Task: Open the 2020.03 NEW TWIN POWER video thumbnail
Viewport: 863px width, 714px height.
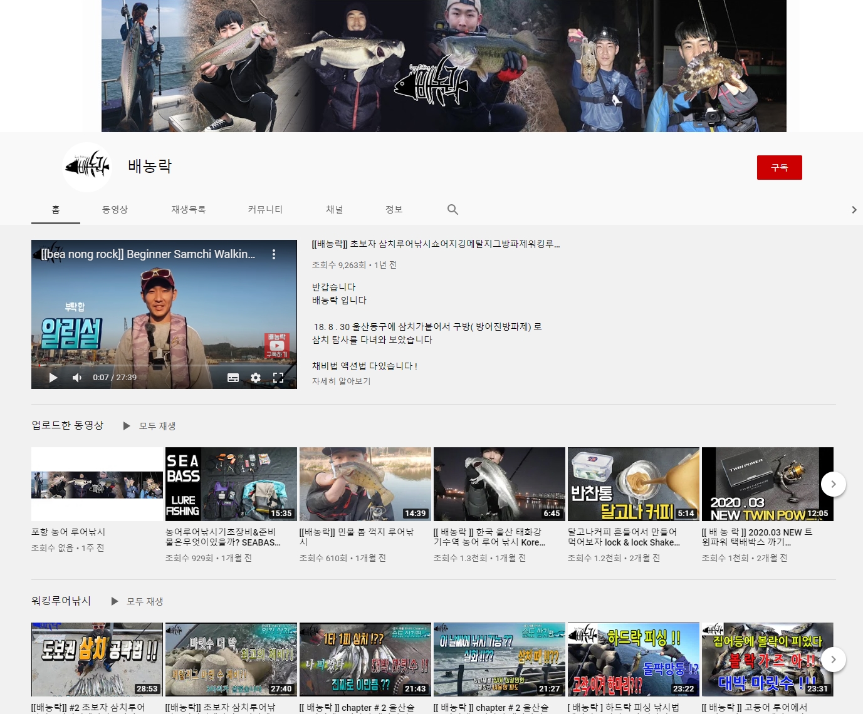Action: 767,484
